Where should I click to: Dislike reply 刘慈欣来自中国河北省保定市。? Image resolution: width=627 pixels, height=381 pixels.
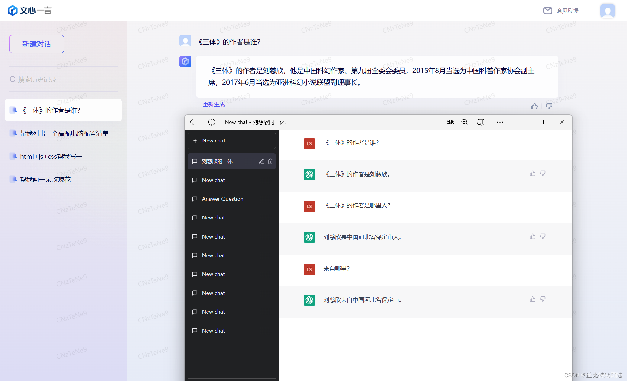pos(543,299)
